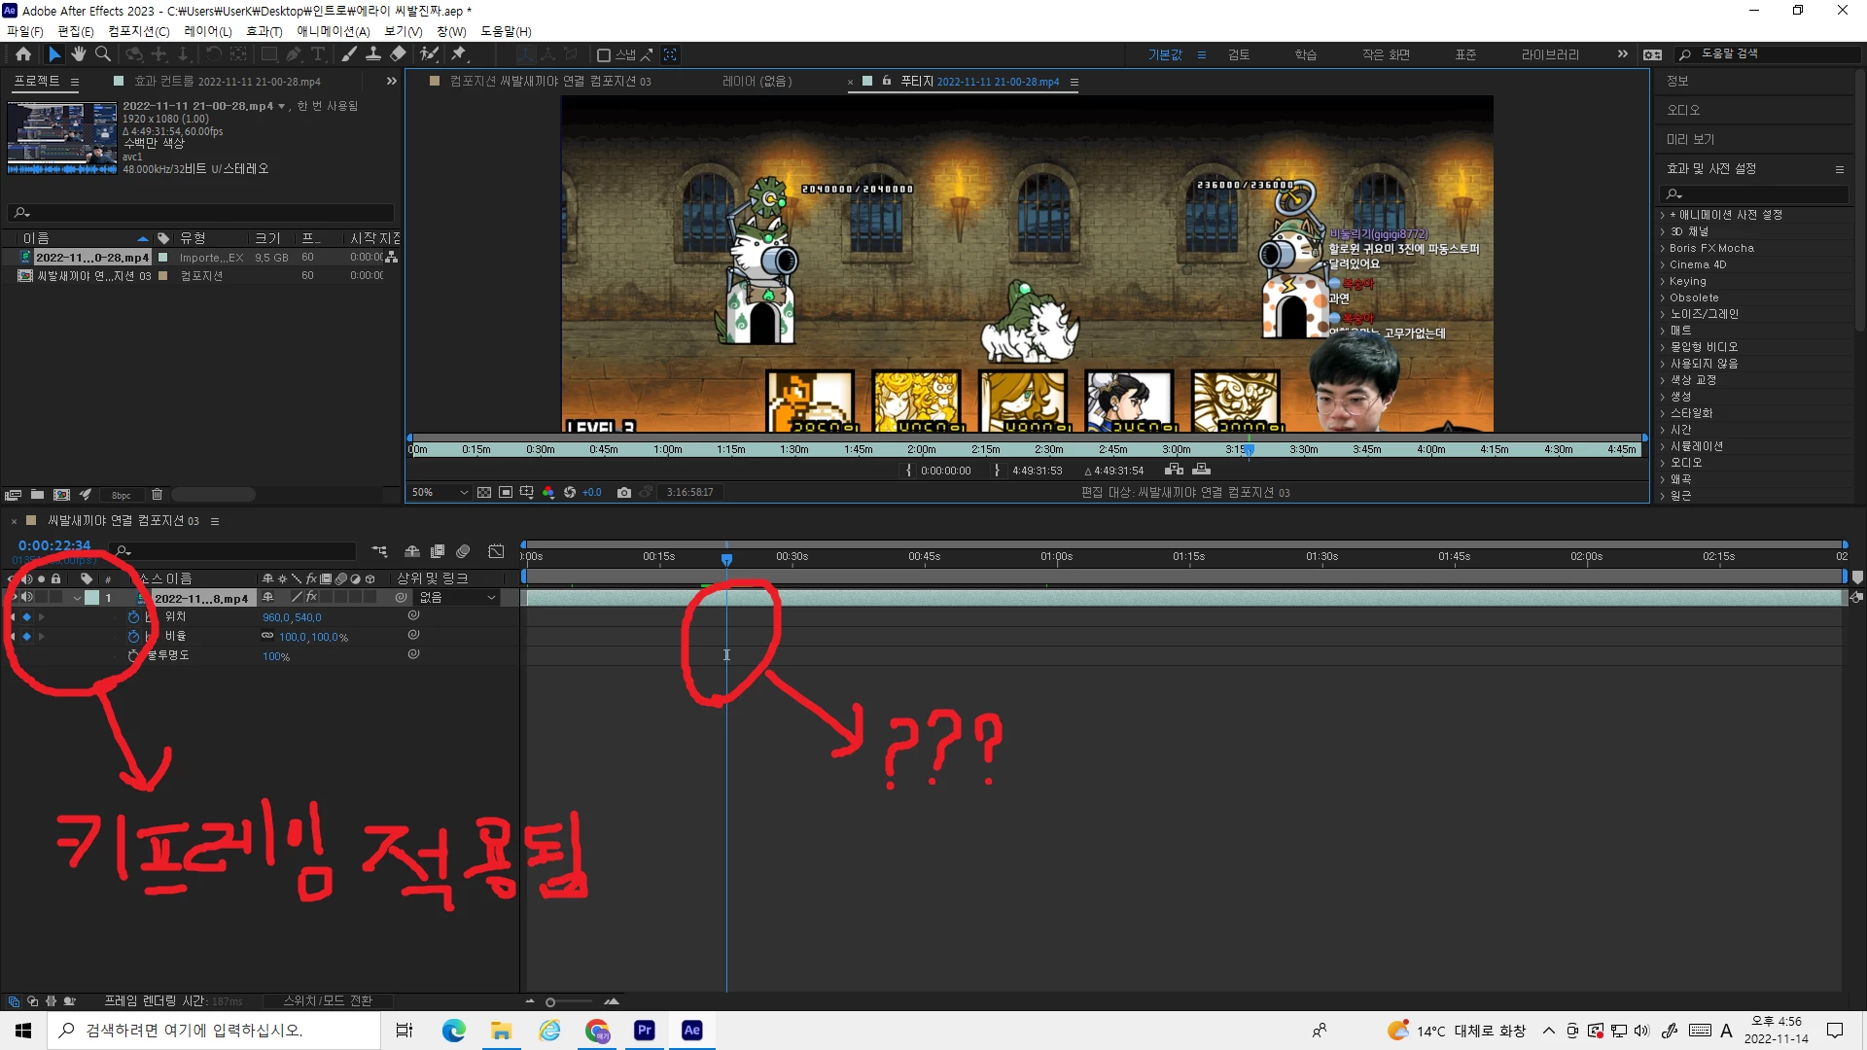
Task: Switch to the 학습 workspace tab
Action: [x=1305, y=54]
